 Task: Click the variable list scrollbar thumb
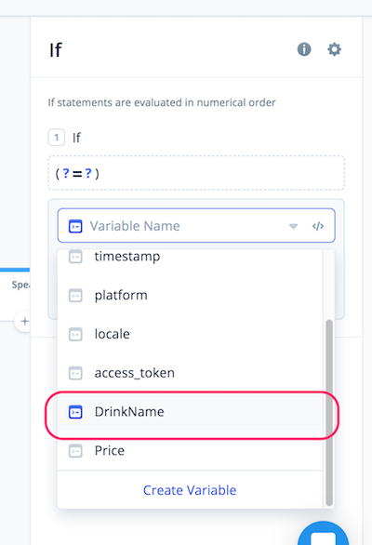pos(329,413)
